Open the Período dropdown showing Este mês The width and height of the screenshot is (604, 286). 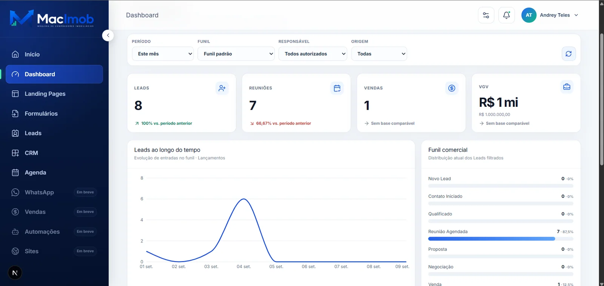[163, 54]
